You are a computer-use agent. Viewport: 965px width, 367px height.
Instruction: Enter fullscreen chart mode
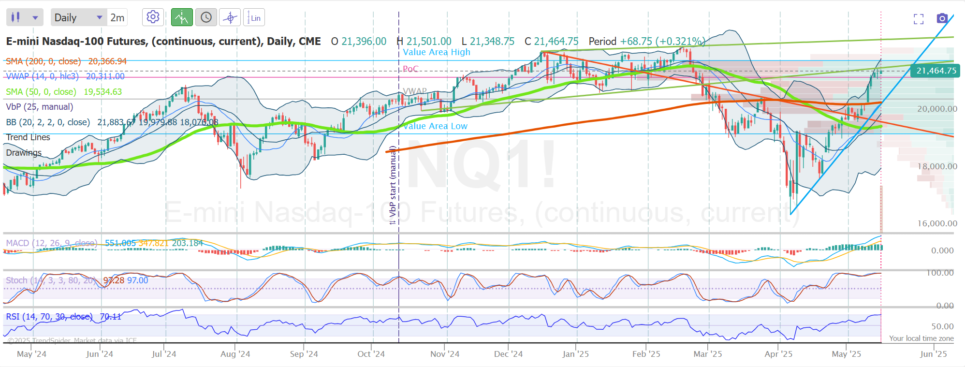click(x=919, y=18)
